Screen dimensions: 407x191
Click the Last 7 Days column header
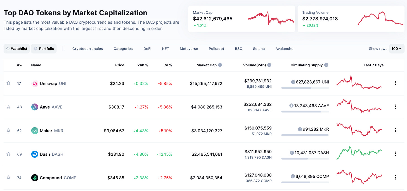(x=373, y=65)
